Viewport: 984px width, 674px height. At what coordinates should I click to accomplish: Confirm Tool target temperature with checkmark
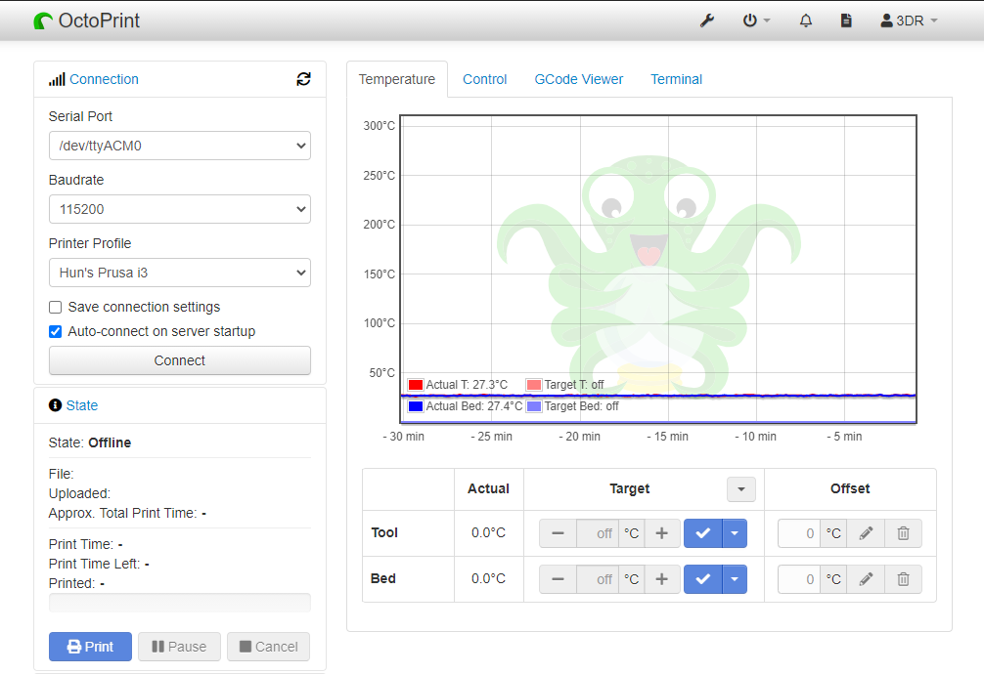(x=703, y=533)
